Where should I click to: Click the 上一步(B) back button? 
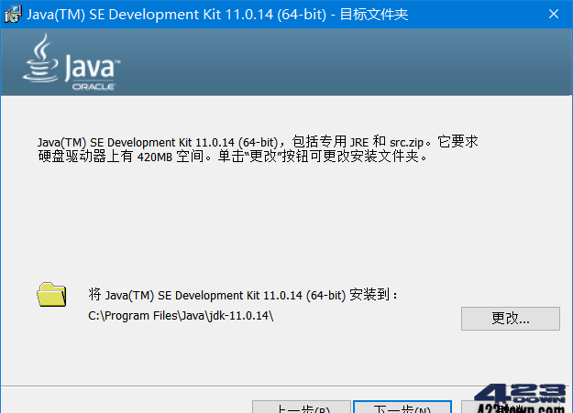302,407
